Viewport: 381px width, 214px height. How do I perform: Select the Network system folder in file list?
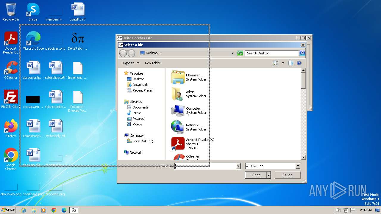click(189, 127)
